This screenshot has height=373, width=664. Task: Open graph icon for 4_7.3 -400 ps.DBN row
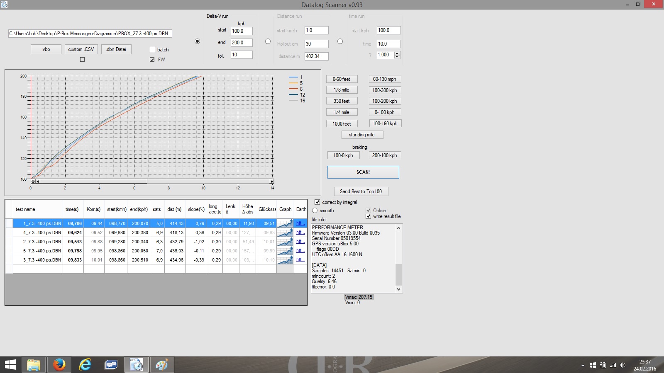coord(285,233)
